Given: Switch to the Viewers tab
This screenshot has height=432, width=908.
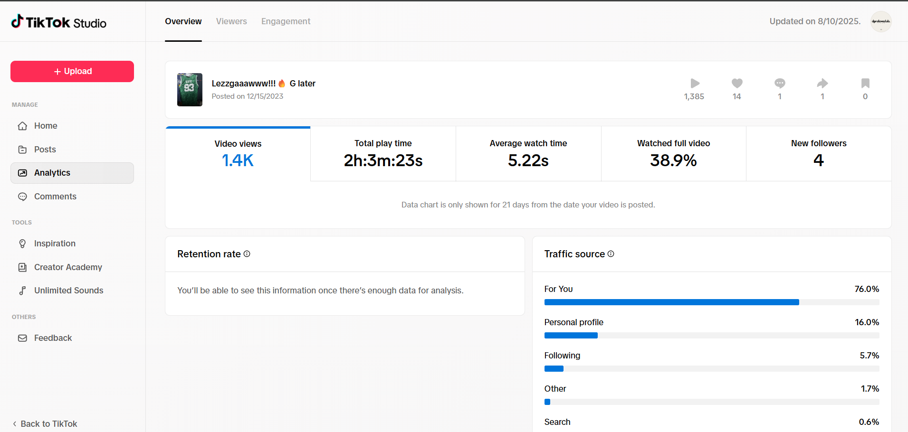Looking at the screenshot, I should click(x=231, y=21).
